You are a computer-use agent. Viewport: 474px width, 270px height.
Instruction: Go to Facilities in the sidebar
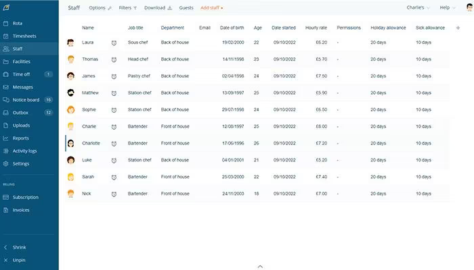(x=21, y=61)
